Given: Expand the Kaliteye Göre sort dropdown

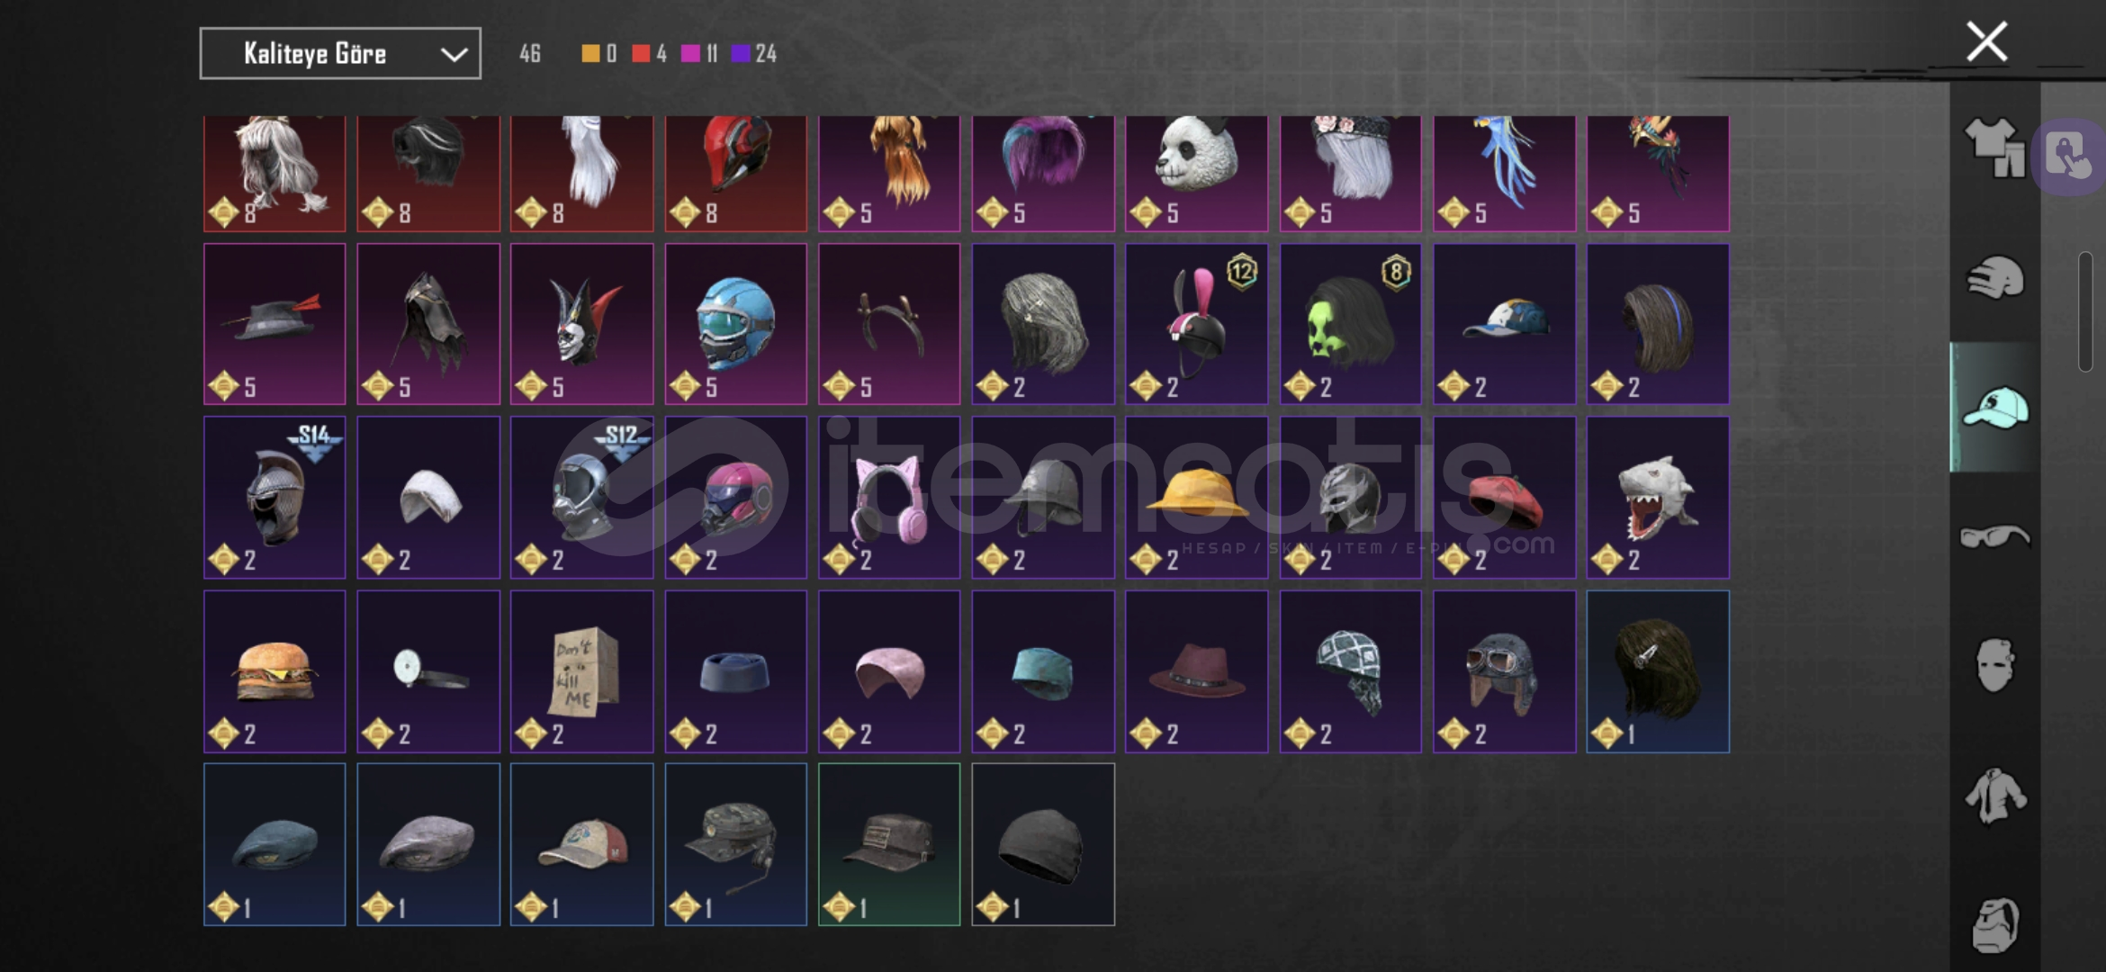Looking at the screenshot, I should pyautogui.click(x=340, y=54).
